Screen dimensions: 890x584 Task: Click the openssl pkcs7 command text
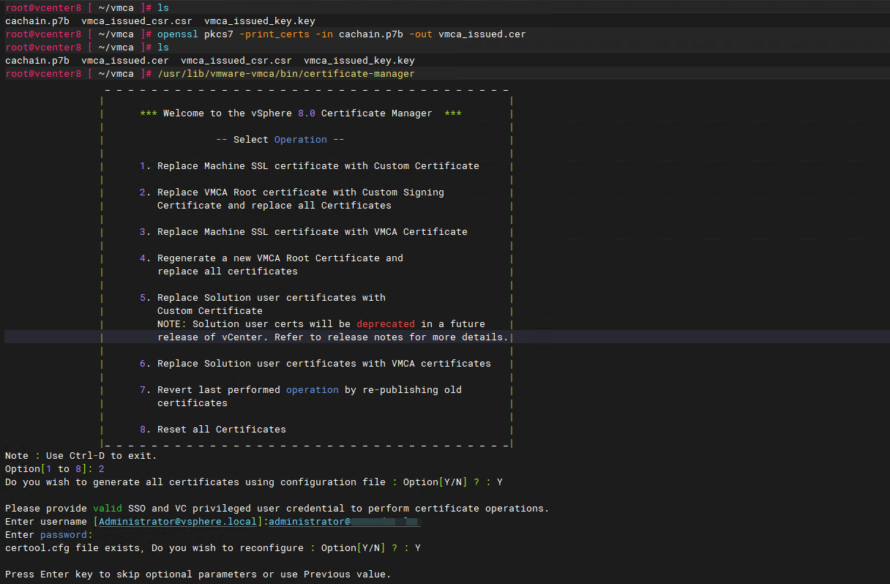(341, 34)
